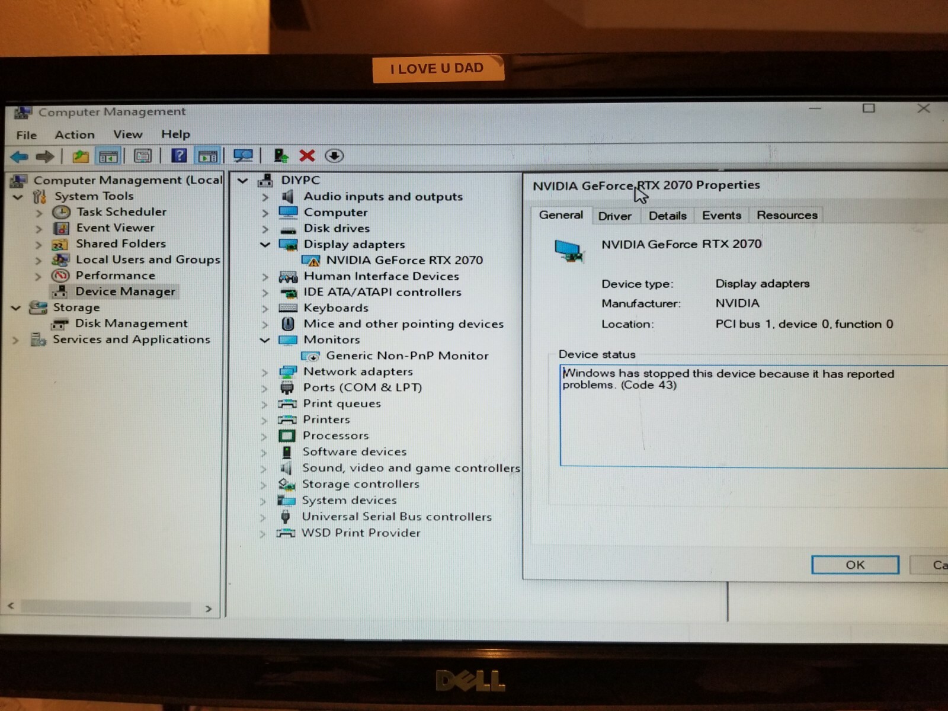Screen dimensions: 948x711
Task: Expand the Local Users and Groups node
Action: click(x=39, y=260)
